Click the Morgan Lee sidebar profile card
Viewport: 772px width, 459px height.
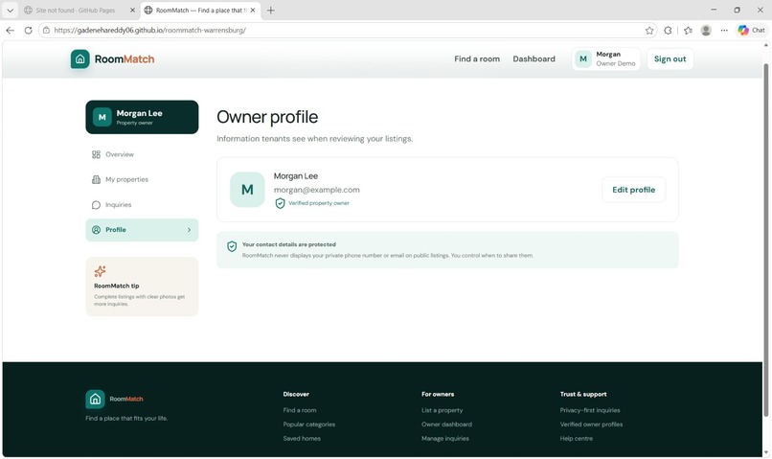142,117
